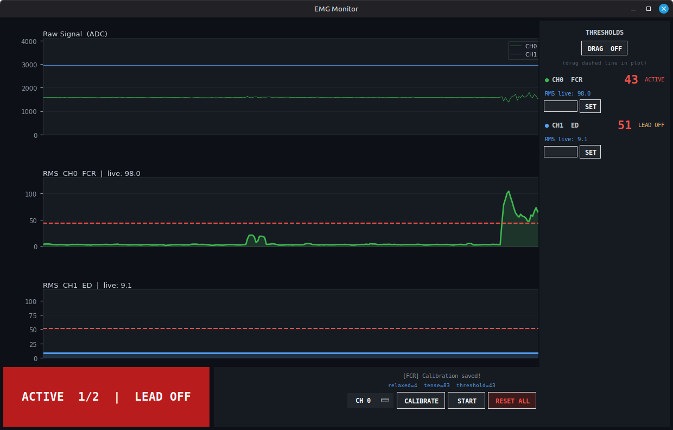Focus the CH1 ED threshold input field

561,152
